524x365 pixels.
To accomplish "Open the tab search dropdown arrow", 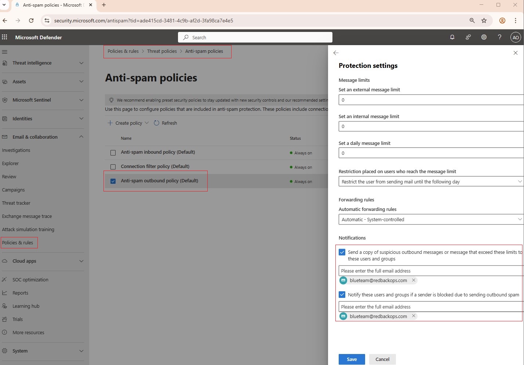I will tap(4, 5).
